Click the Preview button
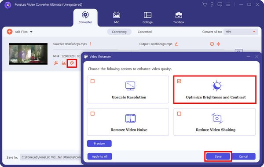Image resolution: width=264 pixels, height=167 pixels. [99, 143]
